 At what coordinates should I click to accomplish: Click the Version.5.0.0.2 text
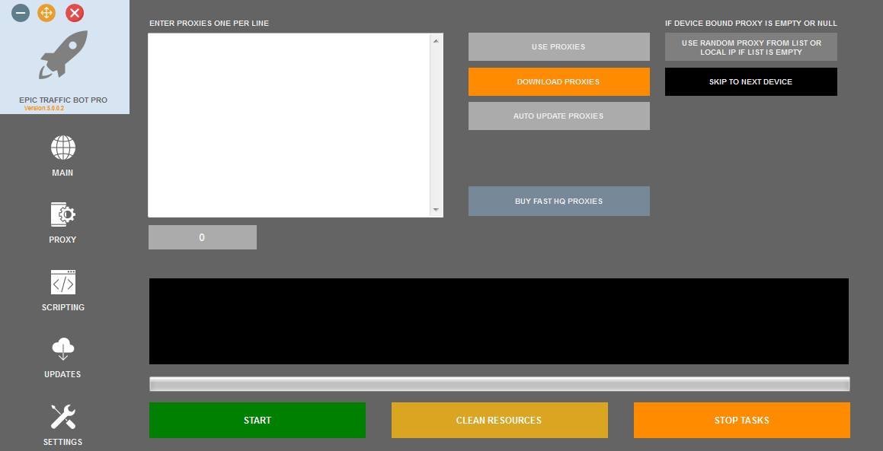44,108
